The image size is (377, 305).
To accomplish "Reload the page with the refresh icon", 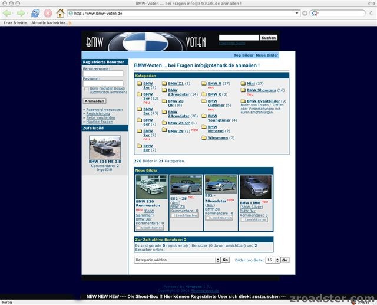I will [35, 13].
